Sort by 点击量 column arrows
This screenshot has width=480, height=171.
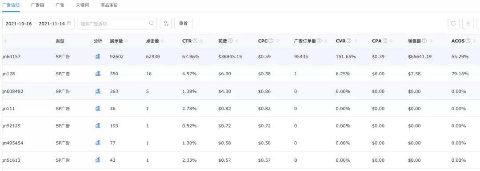click(163, 41)
